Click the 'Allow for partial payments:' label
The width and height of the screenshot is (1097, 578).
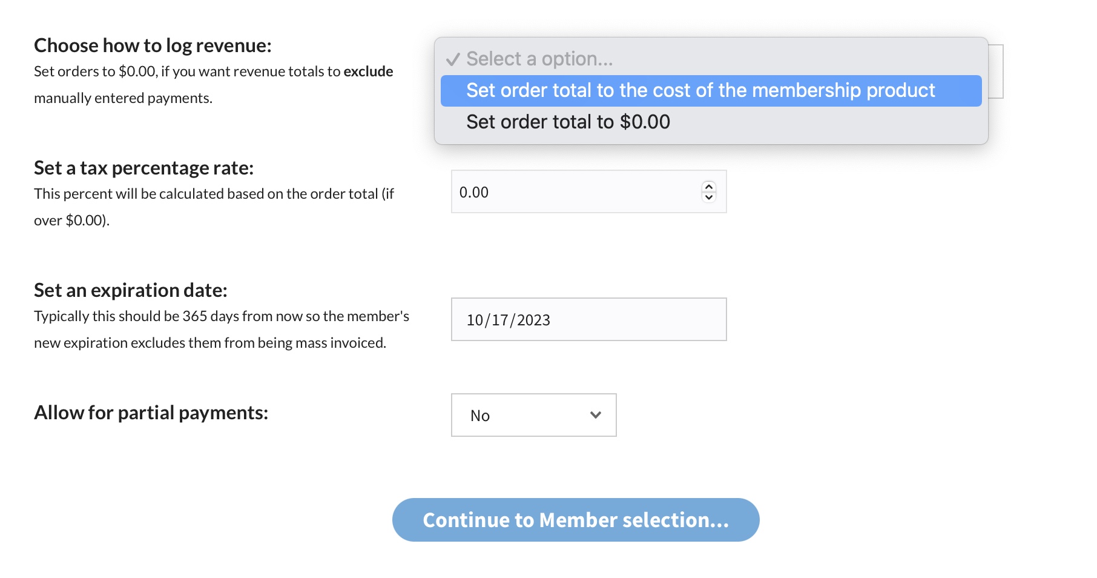click(151, 413)
